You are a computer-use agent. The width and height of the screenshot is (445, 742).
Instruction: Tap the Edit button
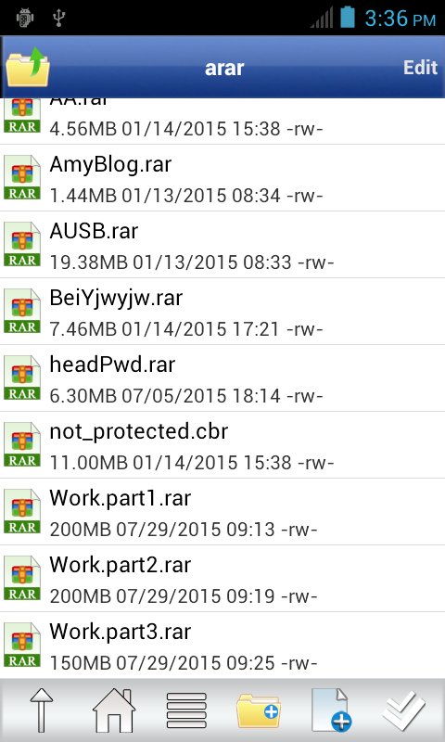[x=420, y=67]
